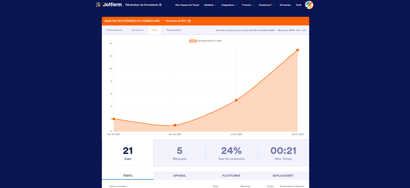
Task: Open the Produits menu
Action: coord(248,5)
